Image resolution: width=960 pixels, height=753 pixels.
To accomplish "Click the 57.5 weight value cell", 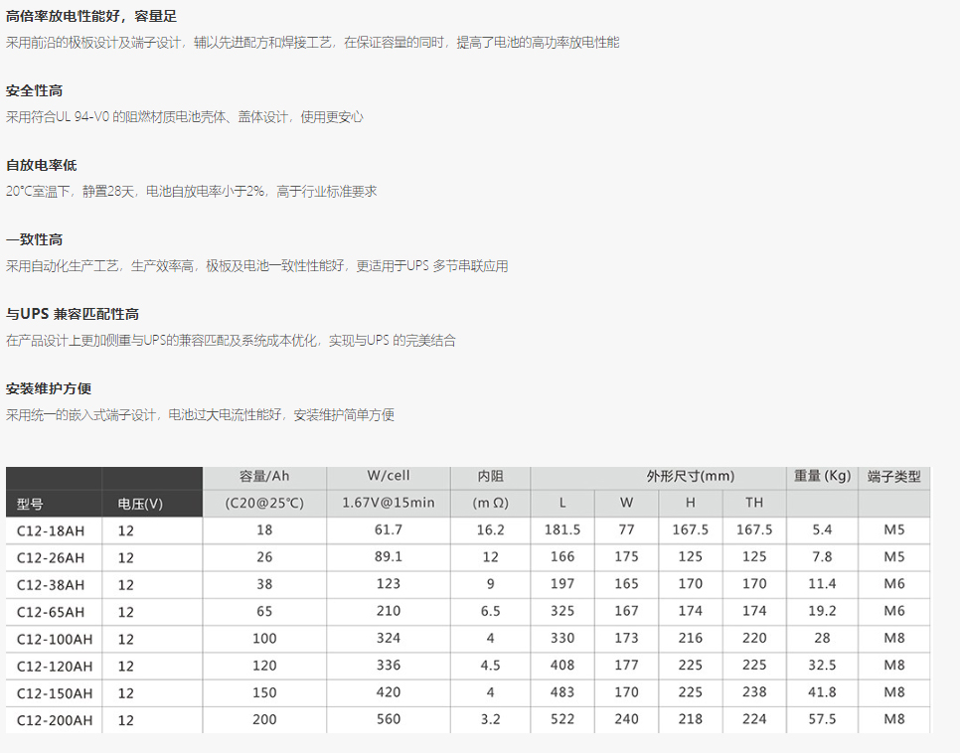I will [x=822, y=719].
